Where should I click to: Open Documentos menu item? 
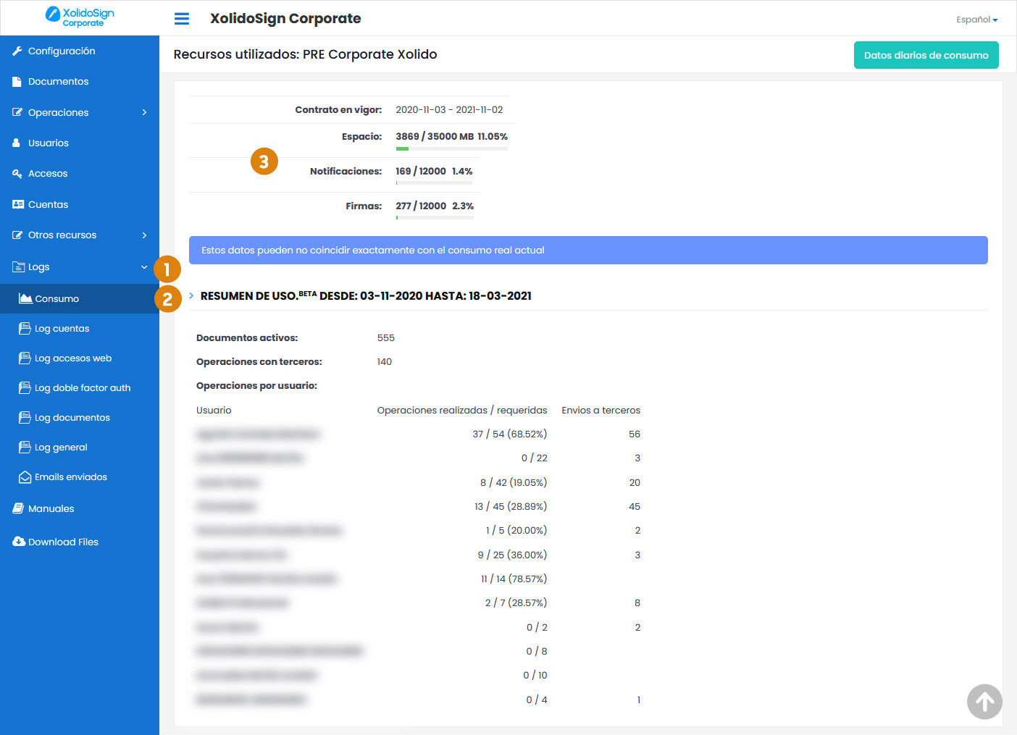(80, 82)
